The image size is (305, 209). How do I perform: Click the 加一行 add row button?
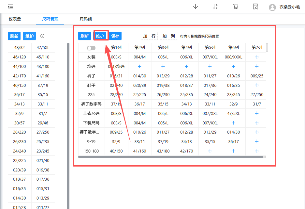coord(149,36)
